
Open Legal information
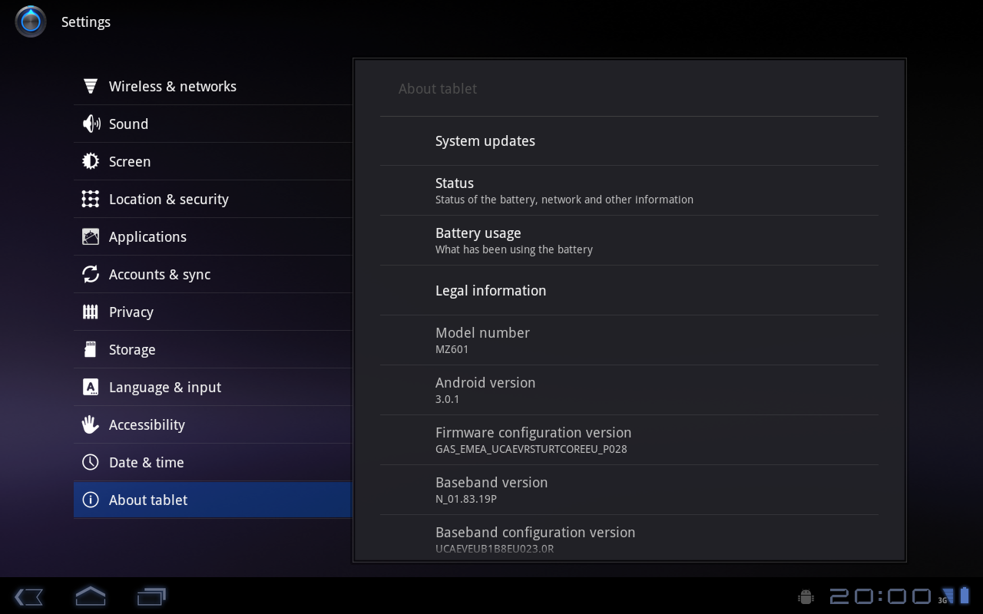pyautogui.click(x=629, y=290)
